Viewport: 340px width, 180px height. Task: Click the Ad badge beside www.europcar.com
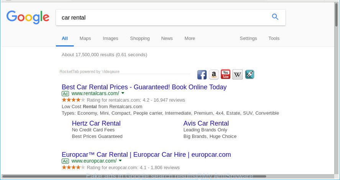tap(65, 161)
